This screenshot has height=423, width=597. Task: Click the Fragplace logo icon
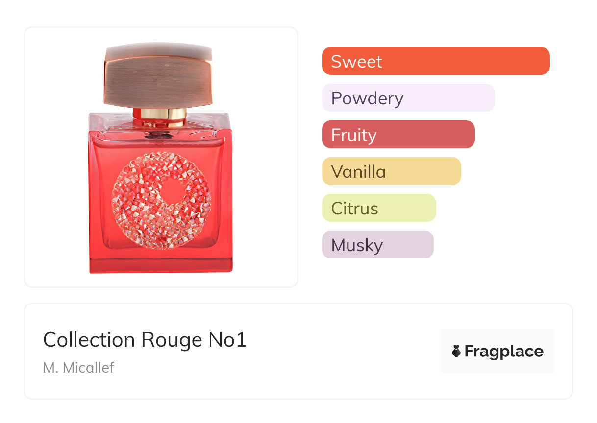coord(456,351)
